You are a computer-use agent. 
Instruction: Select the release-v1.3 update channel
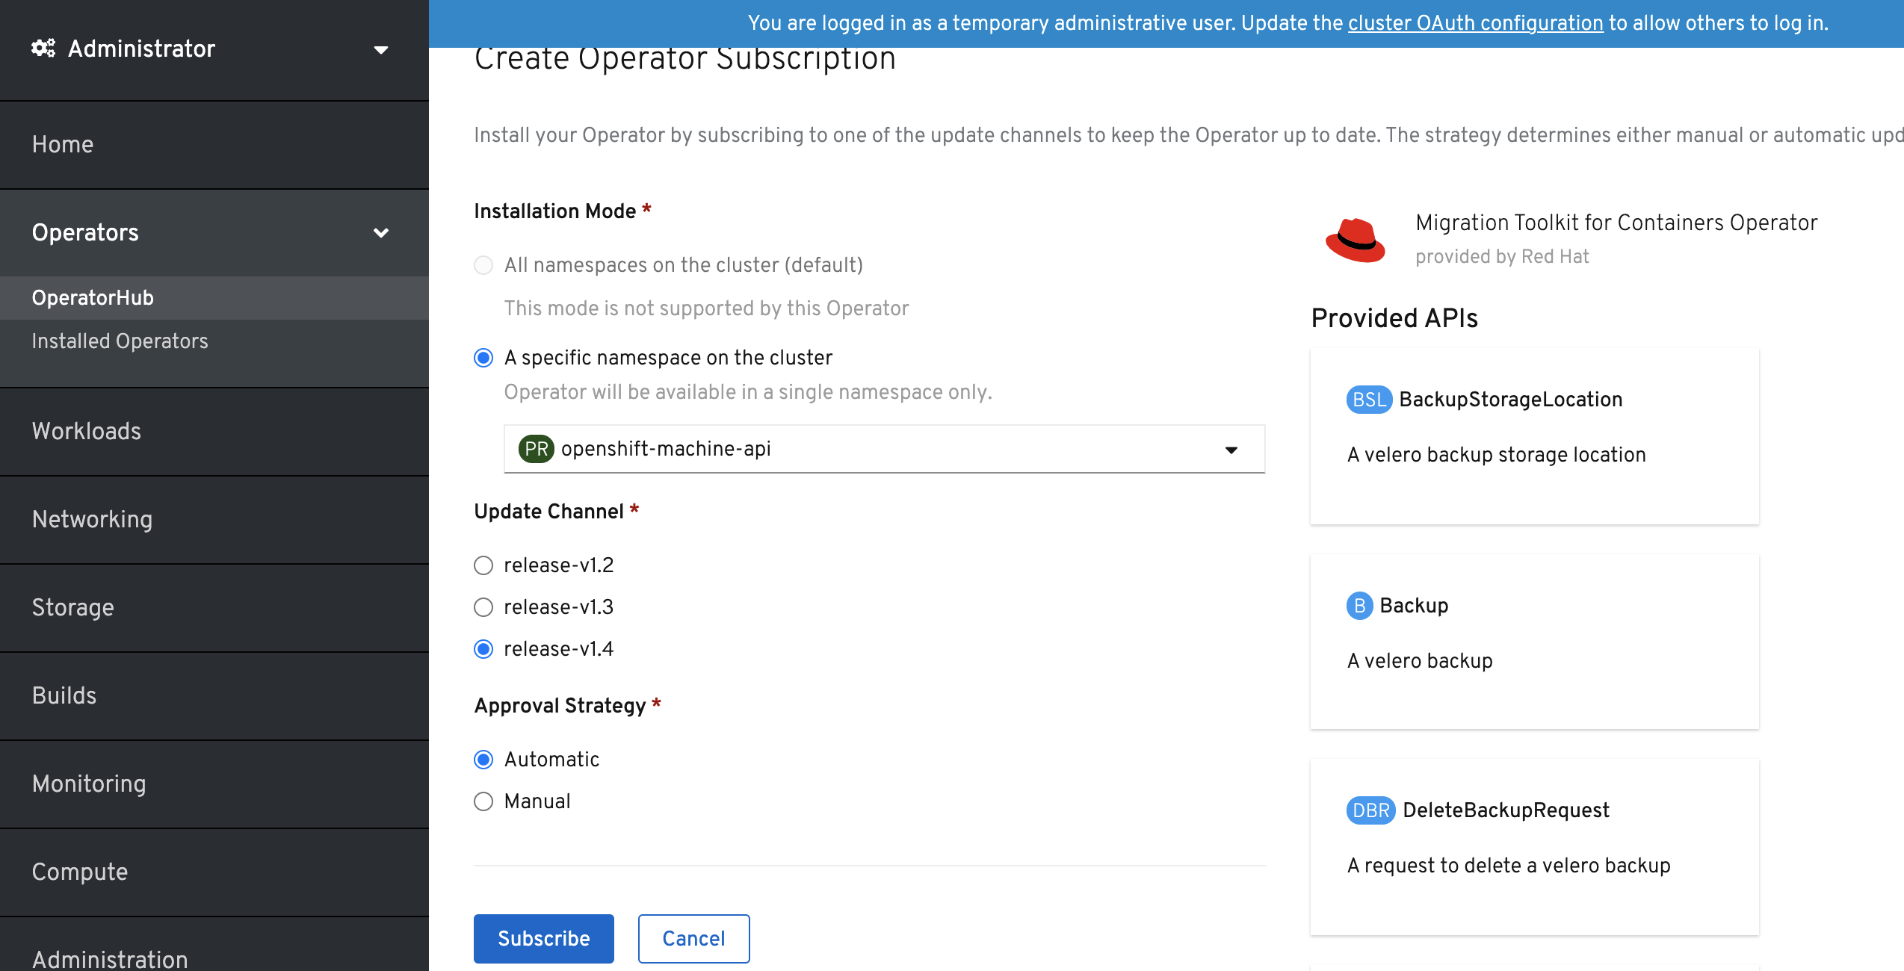(483, 607)
